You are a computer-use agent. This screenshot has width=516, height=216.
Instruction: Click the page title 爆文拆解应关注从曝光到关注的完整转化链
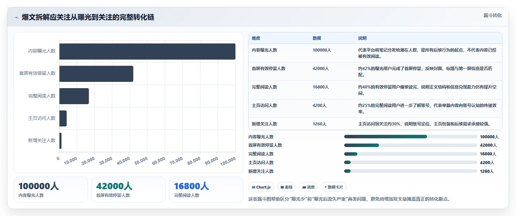pos(88,17)
